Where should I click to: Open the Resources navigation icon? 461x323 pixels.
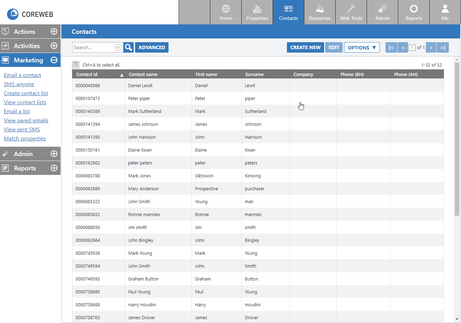click(x=320, y=13)
